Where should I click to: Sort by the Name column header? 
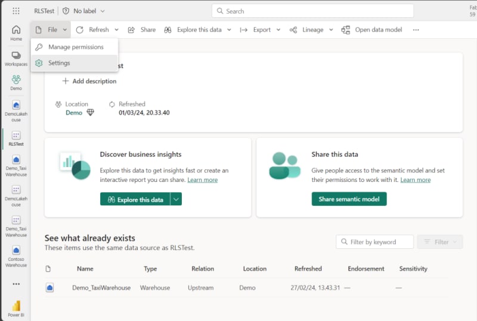[x=85, y=268]
